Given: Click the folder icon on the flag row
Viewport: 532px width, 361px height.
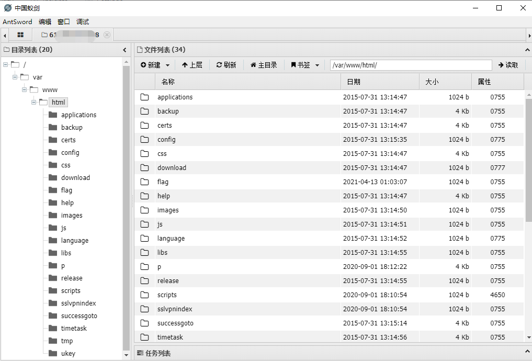Looking at the screenshot, I should [x=144, y=182].
